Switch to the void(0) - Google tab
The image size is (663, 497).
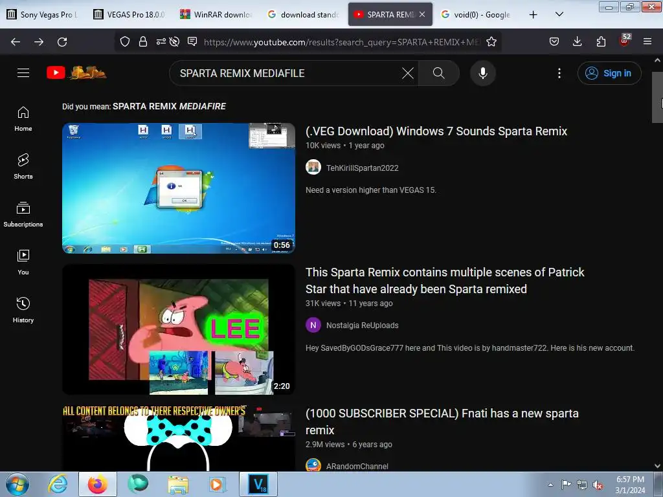476,14
